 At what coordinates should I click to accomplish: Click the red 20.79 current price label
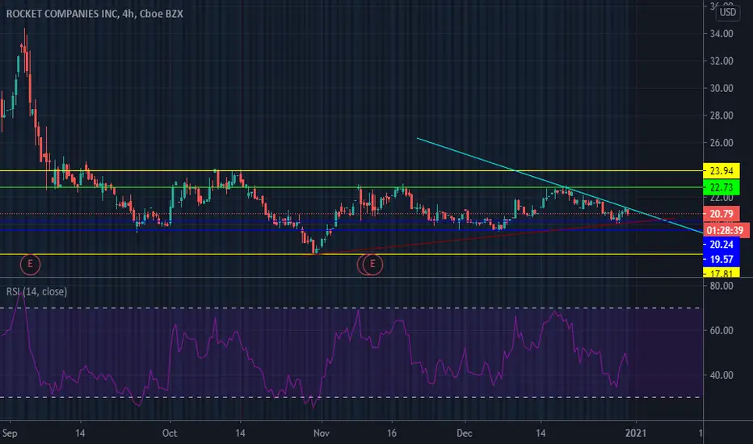tap(721, 214)
